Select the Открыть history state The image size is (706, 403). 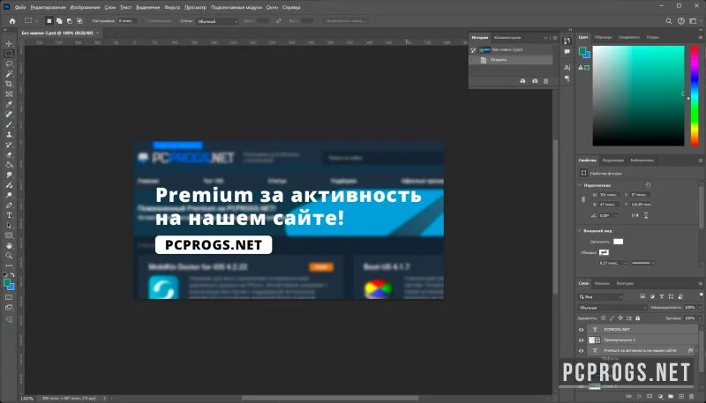[511, 60]
